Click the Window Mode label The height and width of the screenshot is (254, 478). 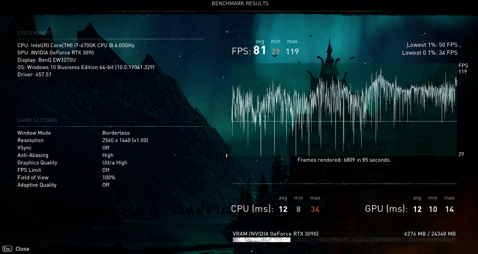(34, 133)
